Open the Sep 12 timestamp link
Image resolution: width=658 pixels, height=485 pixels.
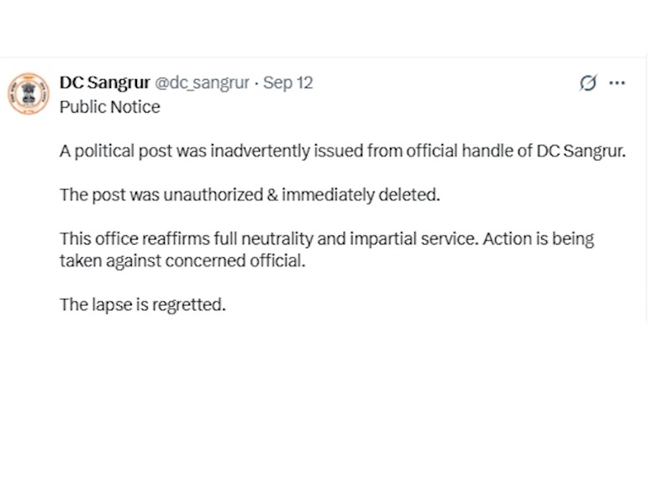288,82
